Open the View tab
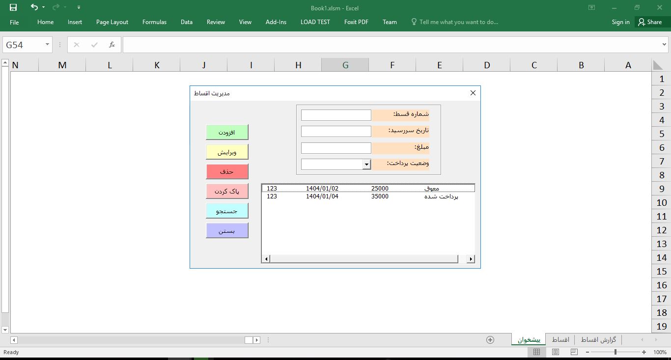 [245, 22]
